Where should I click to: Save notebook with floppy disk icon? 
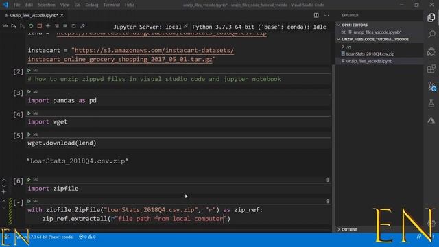(74, 26)
